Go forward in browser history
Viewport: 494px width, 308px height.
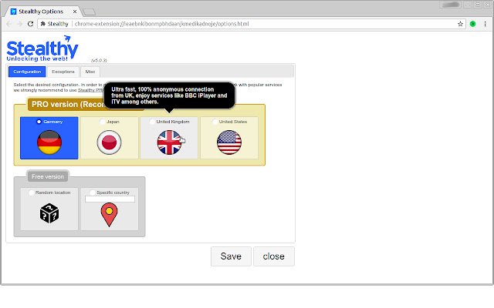pos(19,24)
